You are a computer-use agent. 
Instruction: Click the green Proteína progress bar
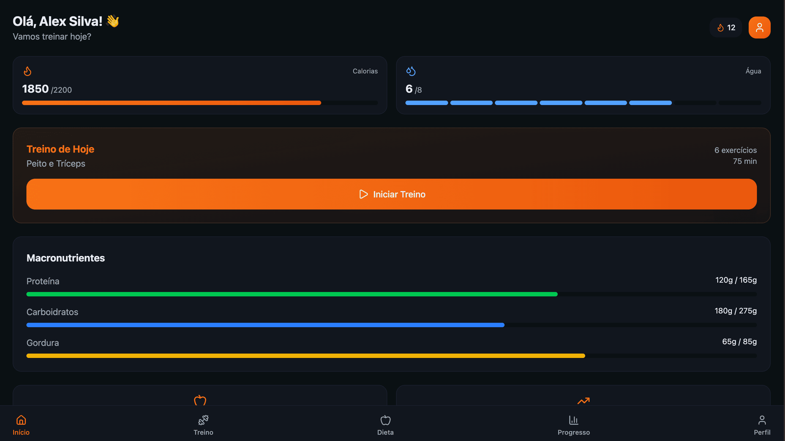292,294
